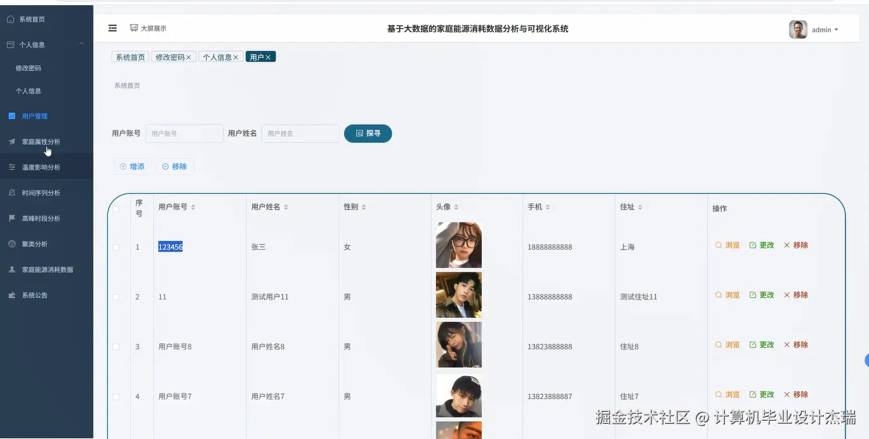
Task: Click the hamburger menu collapse icon
Action: [113, 29]
